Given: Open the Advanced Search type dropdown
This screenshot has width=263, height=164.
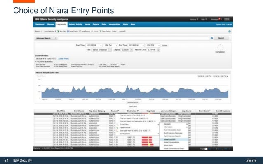Looking at the screenshot, I should (46, 38).
